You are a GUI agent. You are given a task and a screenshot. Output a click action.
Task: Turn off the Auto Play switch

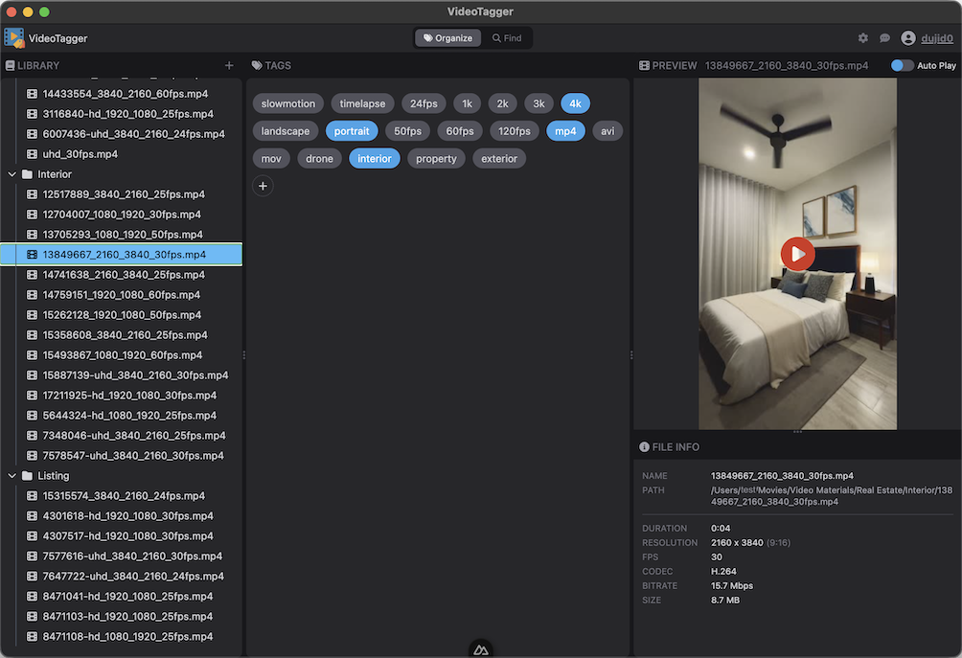pyautogui.click(x=902, y=65)
